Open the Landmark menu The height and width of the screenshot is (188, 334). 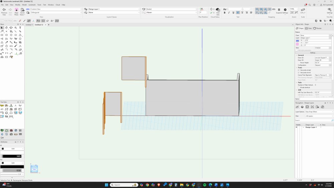(32, 5)
